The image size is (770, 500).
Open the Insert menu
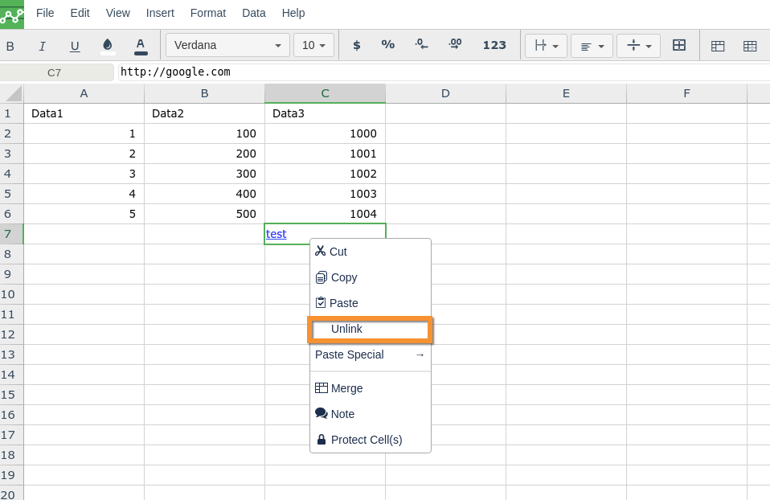(160, 13)
